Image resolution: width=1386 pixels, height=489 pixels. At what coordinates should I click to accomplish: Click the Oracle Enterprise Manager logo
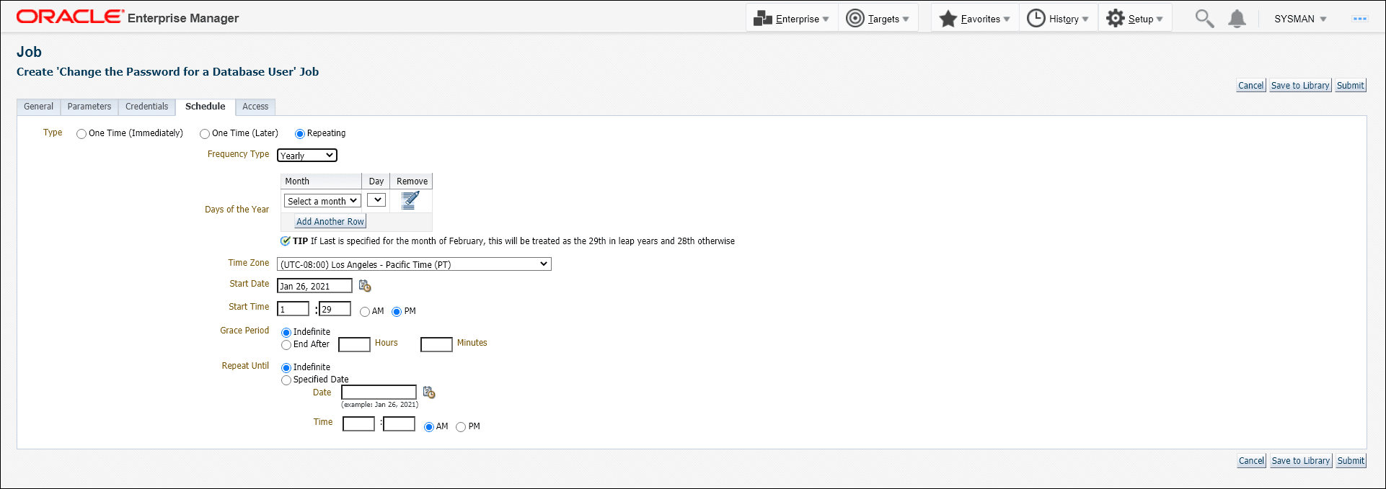point(128,17)
